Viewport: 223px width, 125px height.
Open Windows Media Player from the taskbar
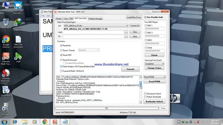[34, 122]
